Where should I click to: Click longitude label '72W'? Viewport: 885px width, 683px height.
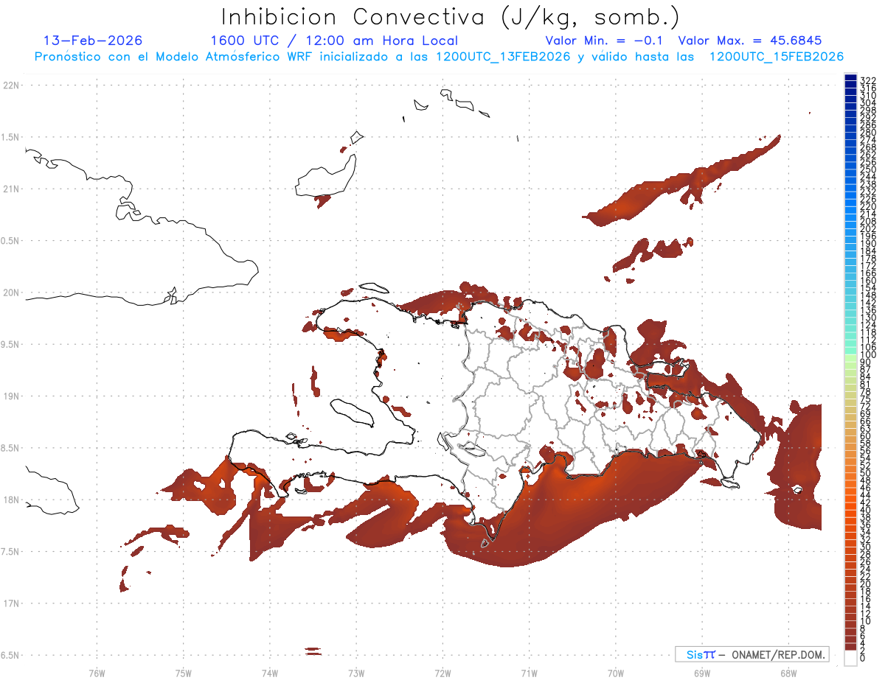coord(442,673)
